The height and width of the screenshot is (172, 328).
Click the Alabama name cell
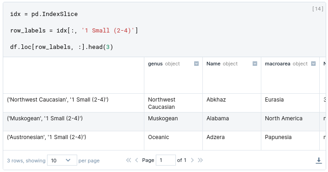[217, 118]
